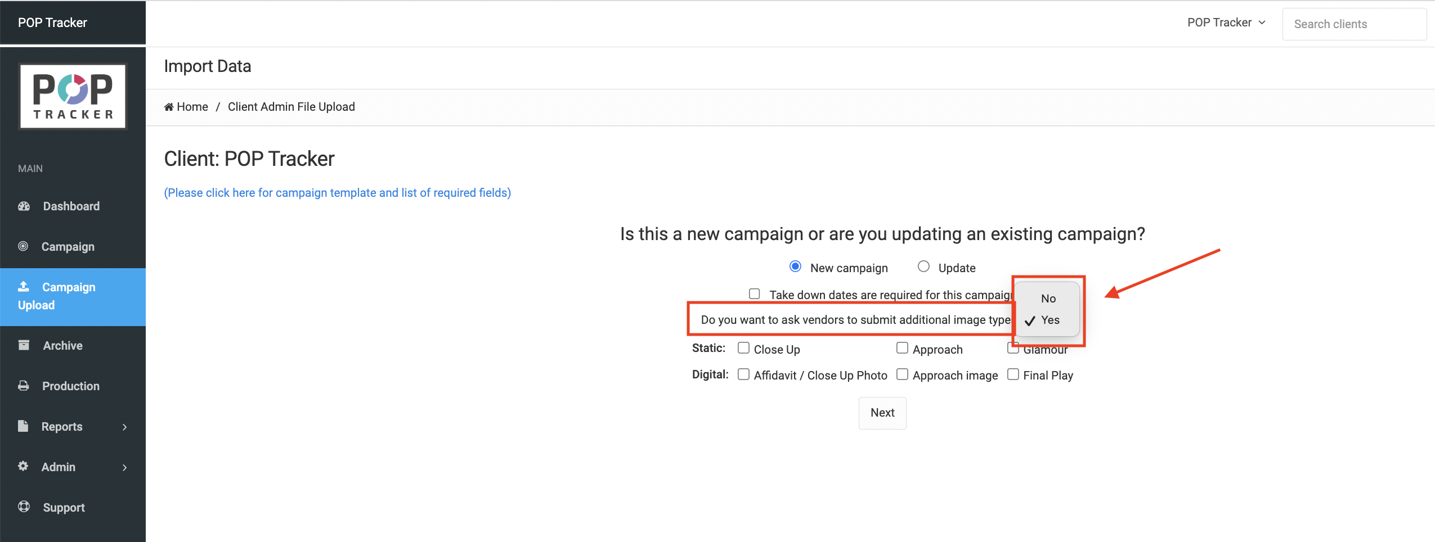
Task: Click the POP Tracker title in top-left header
Action: coord(52,22)
